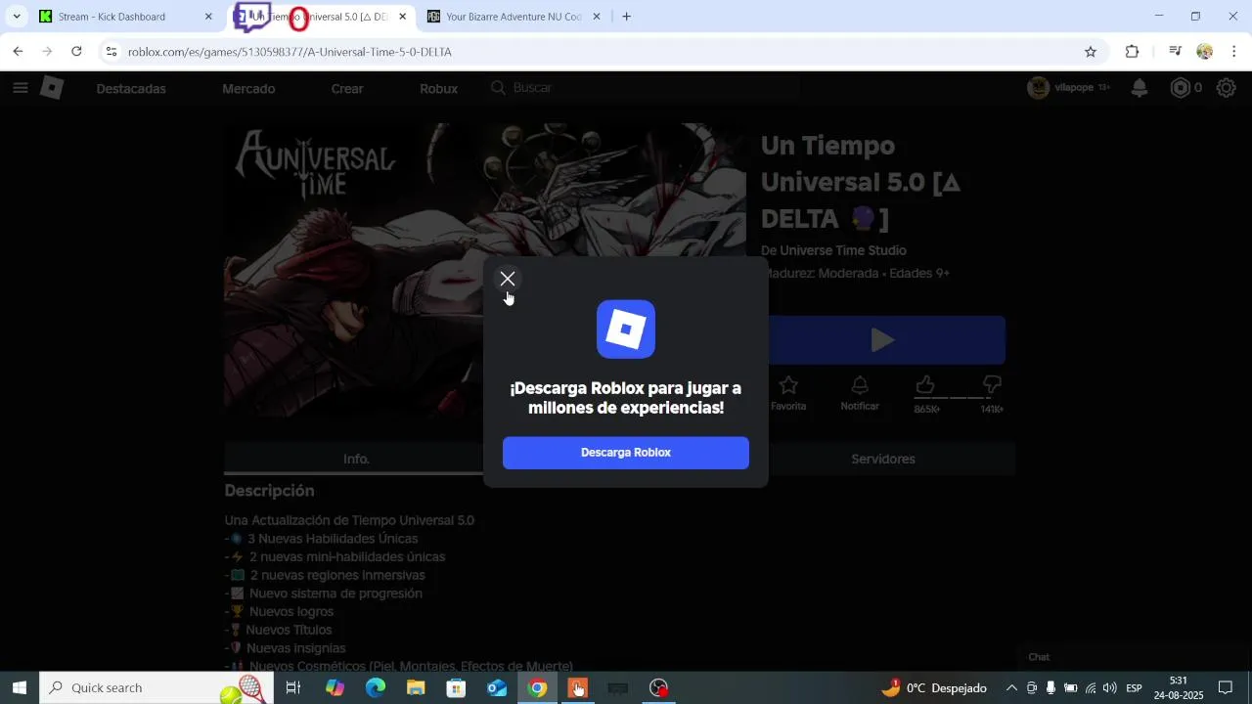Open Chrome three-dot menu
Screen dimensions: 1252x704
tap(1234, 52)
